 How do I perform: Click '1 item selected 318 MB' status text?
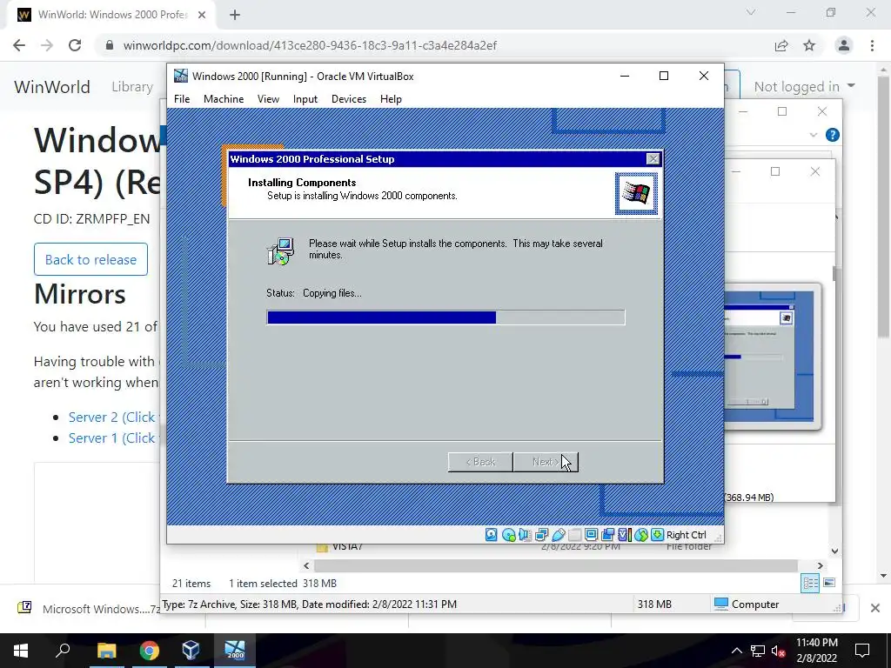pyautogui.click(x=283, y=584)
